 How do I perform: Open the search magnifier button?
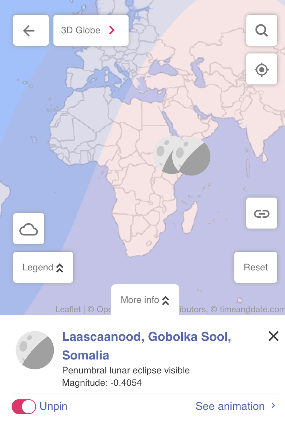tap(261, 30)
